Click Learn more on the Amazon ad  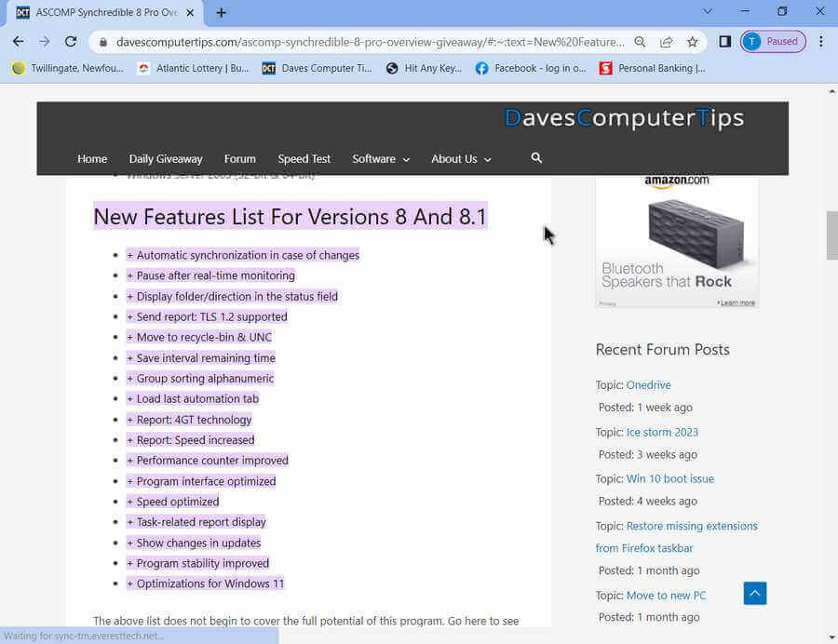[737, 302]
